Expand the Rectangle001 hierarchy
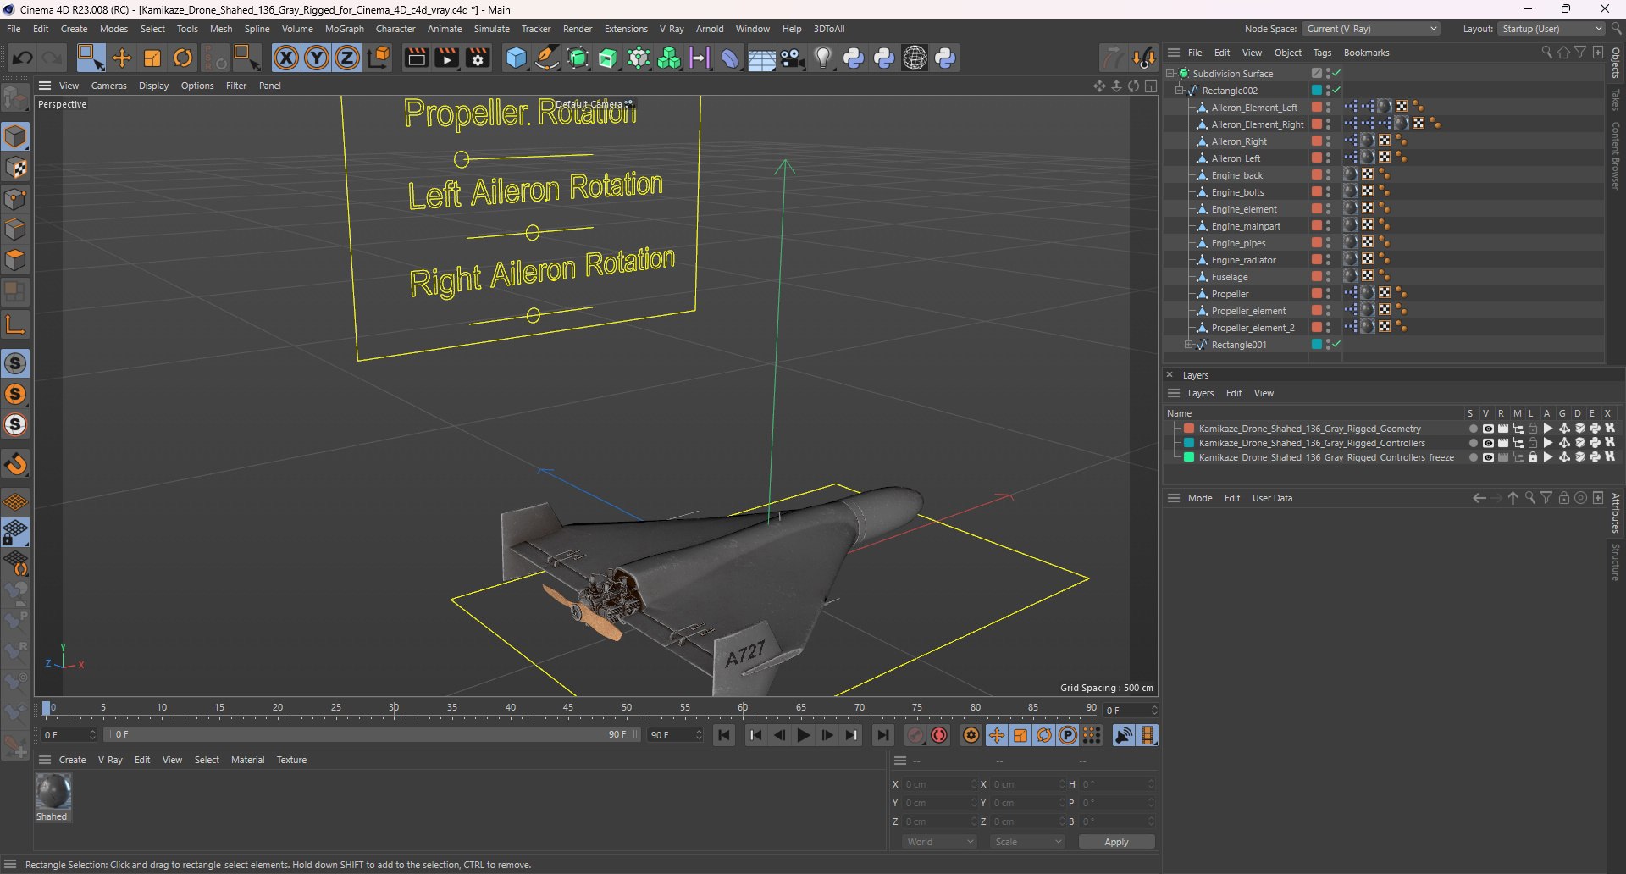Image resolution: width=1626 pixels, height=874 pixels. pyautogui.click(x=1189, y=345)
